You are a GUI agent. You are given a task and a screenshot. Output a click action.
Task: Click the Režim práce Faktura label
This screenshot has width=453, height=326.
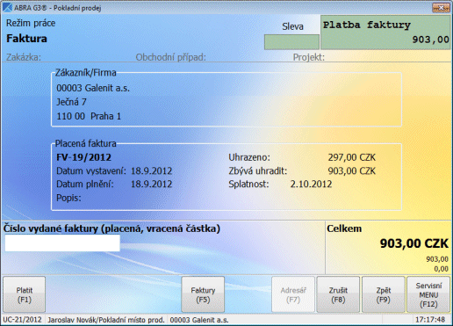(x=27, y=39)
